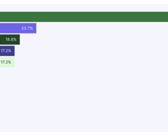Click the white strip above the chart
168x136 pixels.
[x=84, y=2]
